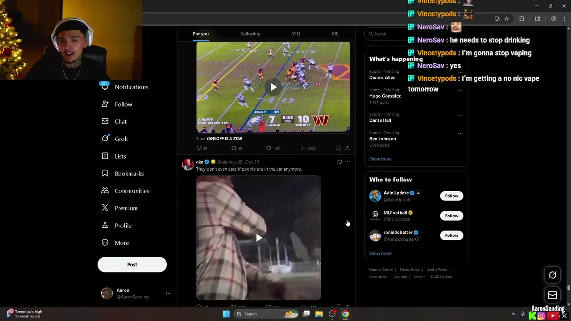Open Communities in the sidebar
Image resolution: width=571 pixels, height=321 pixels.
[x=125, y=191]
